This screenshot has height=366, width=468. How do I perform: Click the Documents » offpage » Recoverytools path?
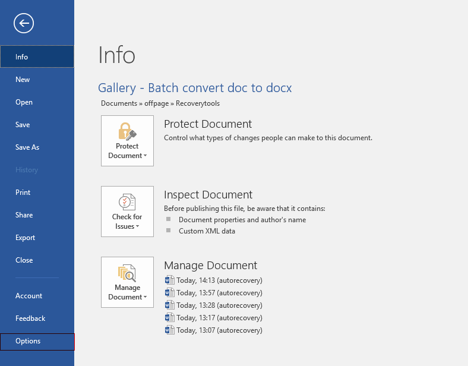point(160,103)
